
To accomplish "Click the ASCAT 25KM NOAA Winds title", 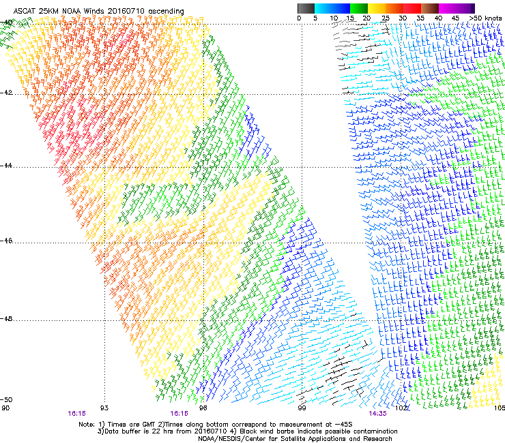I will (98, 11).
